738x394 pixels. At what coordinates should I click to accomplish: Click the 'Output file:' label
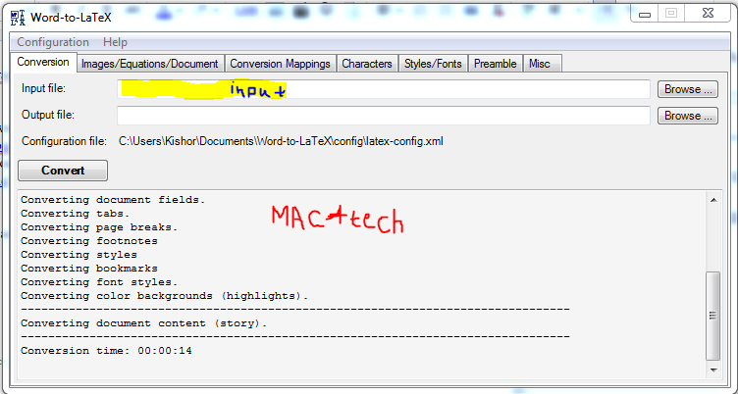click(x=48, y=115)
